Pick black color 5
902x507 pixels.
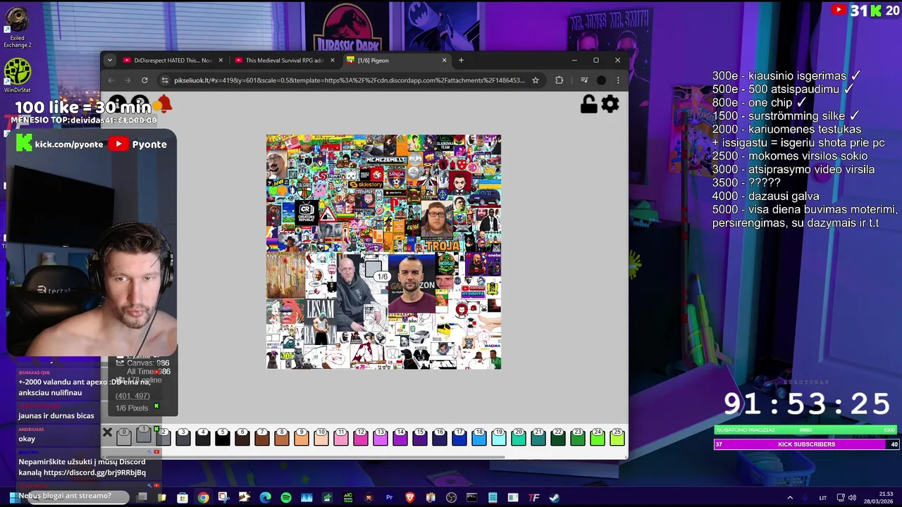222,437
